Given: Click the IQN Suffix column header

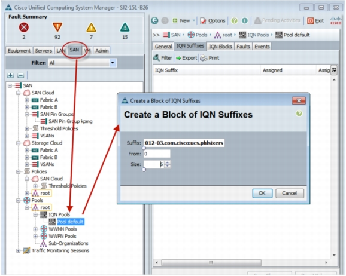Looking at the screenshot, I should click(207, 70).
